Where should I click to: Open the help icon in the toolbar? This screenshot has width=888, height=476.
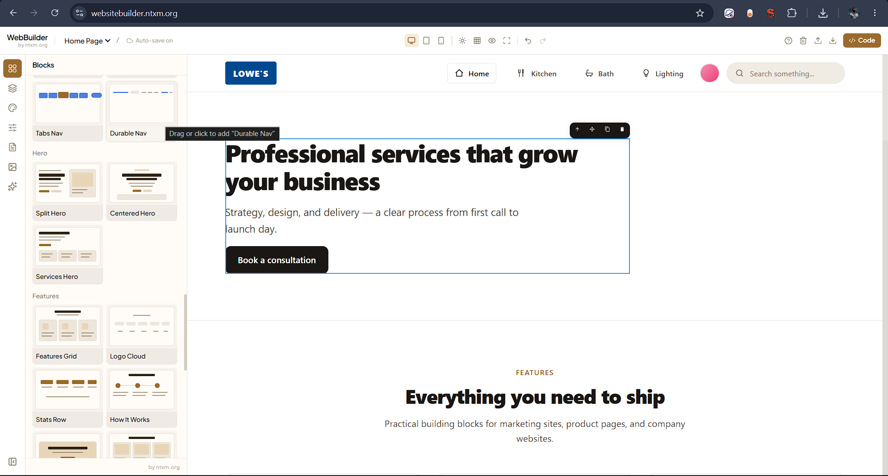[789, 41]
